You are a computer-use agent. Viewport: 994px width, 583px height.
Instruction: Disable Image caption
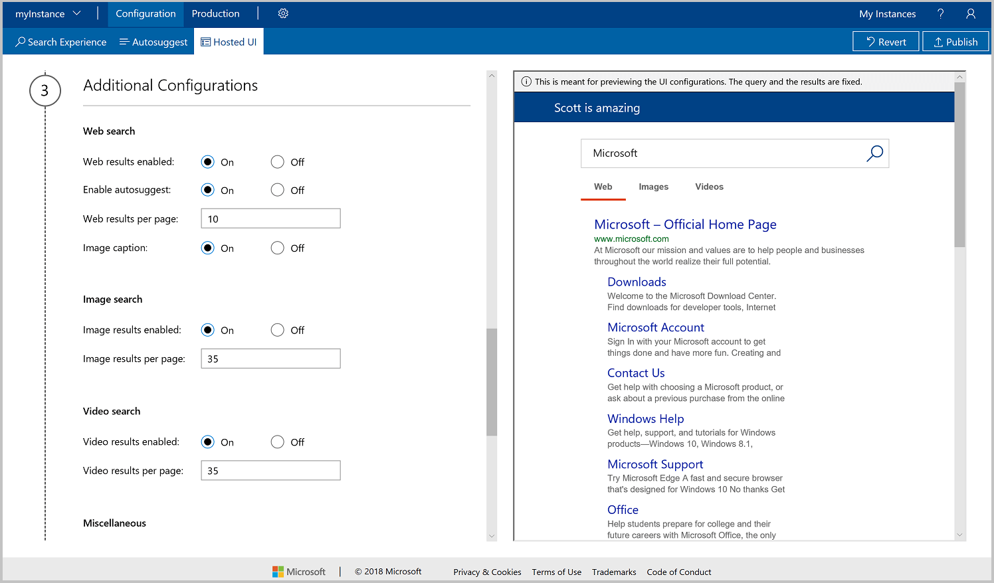pyautogui.click(x=277, y=248)
